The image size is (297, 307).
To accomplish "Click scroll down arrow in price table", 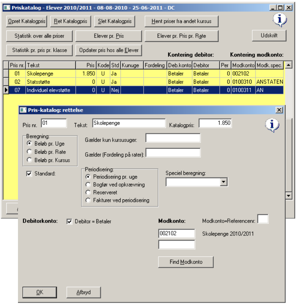I will [x=289, y=196].
